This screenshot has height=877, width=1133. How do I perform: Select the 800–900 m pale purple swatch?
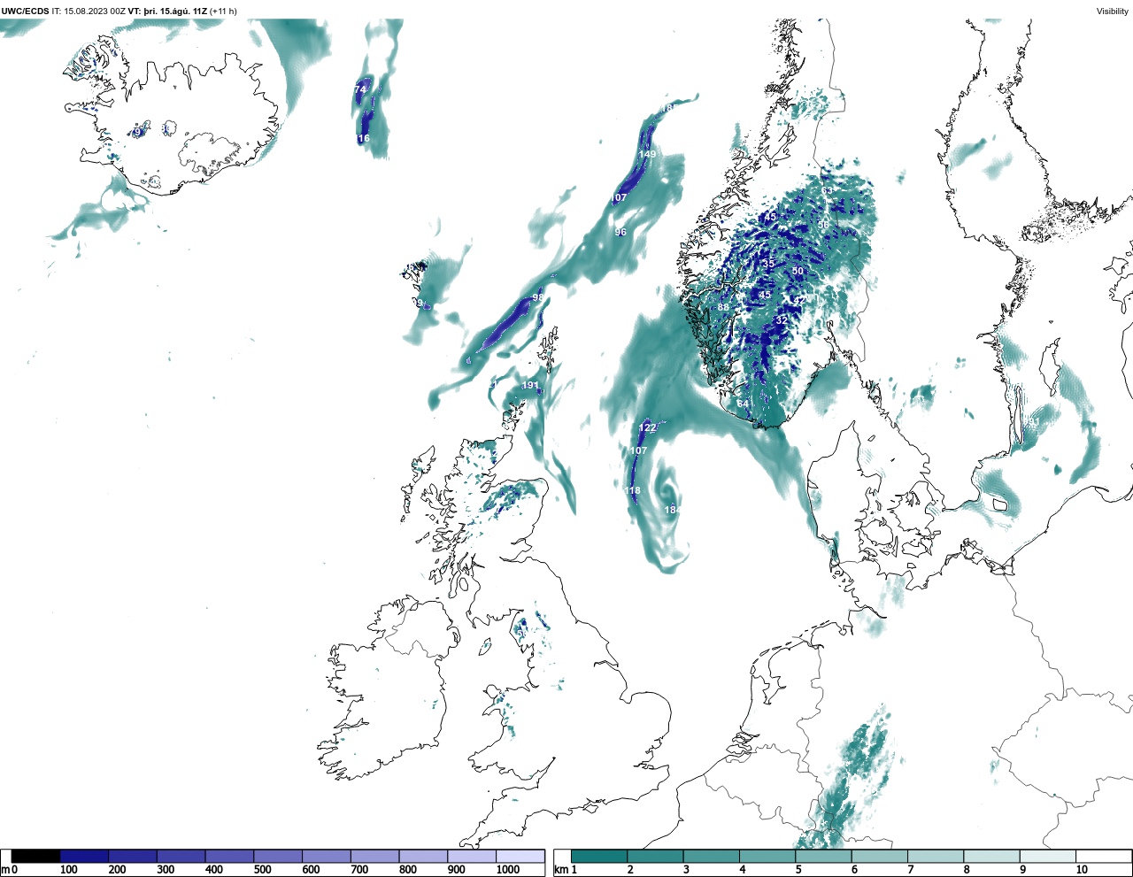(x=423, y=857)
